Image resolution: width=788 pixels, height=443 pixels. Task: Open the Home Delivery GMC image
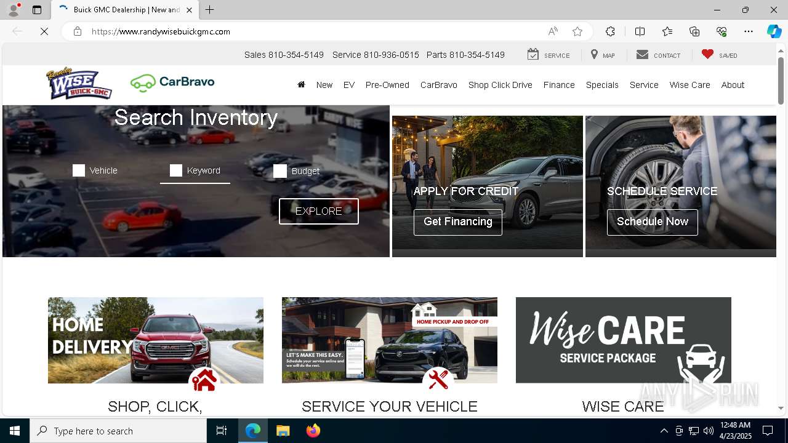[x=156, y=340]
